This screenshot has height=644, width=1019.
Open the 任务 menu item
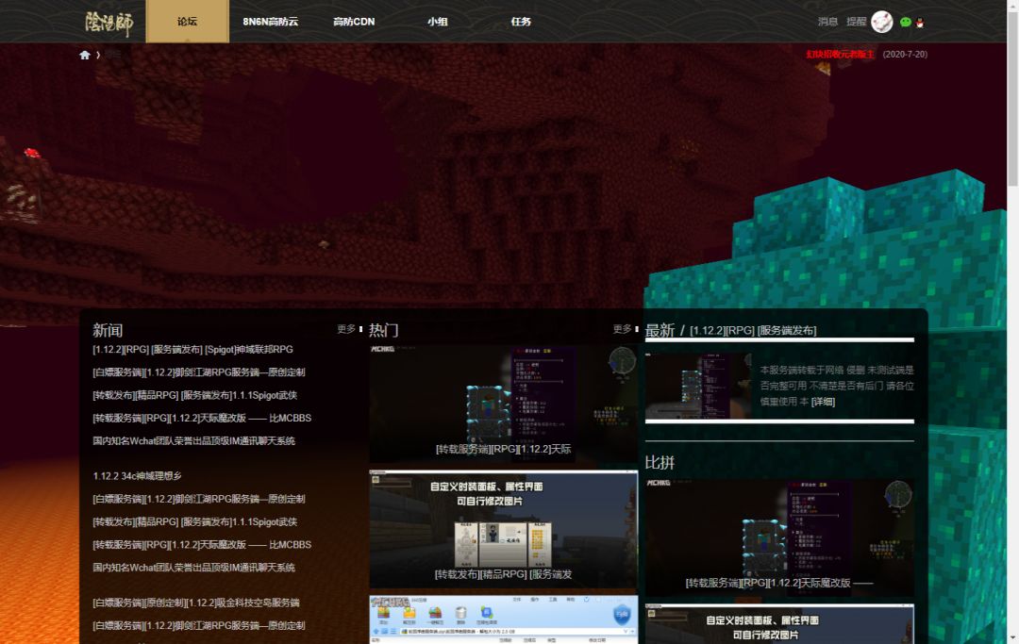click(x=521, y=22)
